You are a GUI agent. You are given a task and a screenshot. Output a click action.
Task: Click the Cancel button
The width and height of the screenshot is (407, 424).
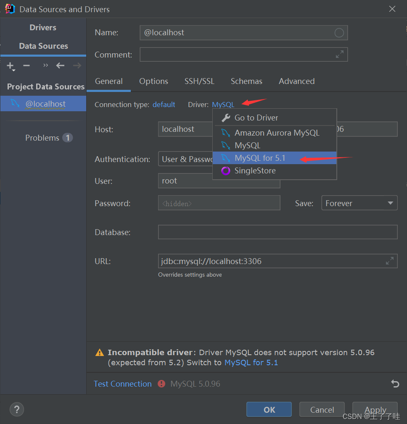click(322, 409)
